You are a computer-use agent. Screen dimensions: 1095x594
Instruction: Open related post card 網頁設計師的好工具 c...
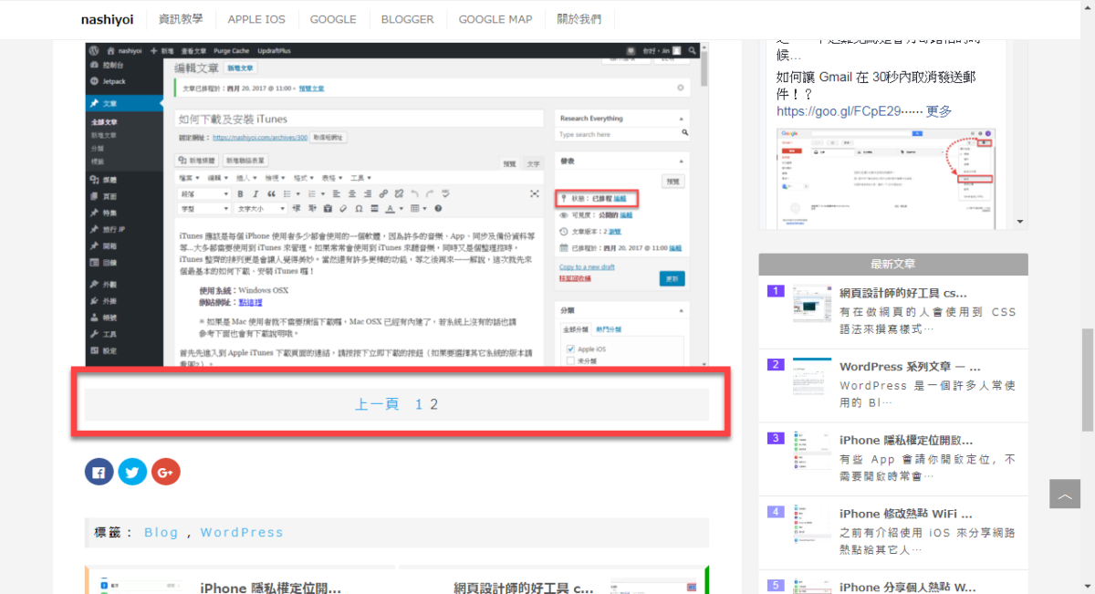click(554, 580)
